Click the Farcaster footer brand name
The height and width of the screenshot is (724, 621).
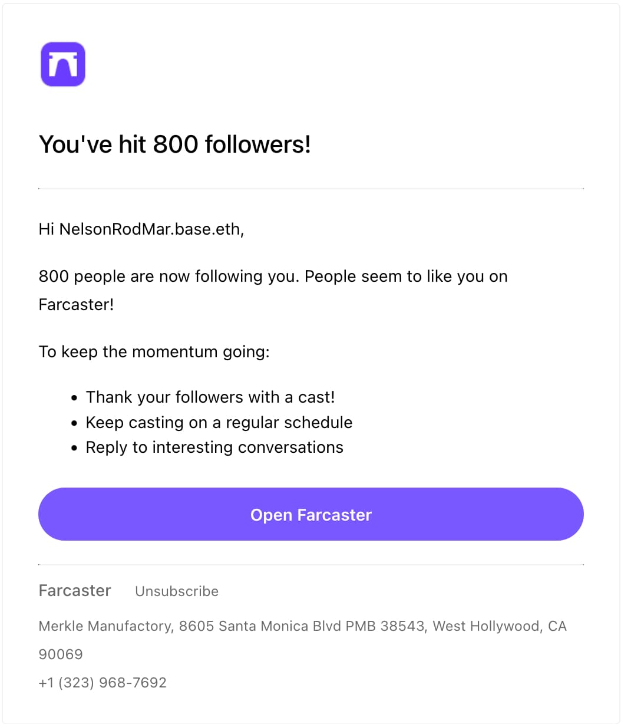[x=75, y=591]
